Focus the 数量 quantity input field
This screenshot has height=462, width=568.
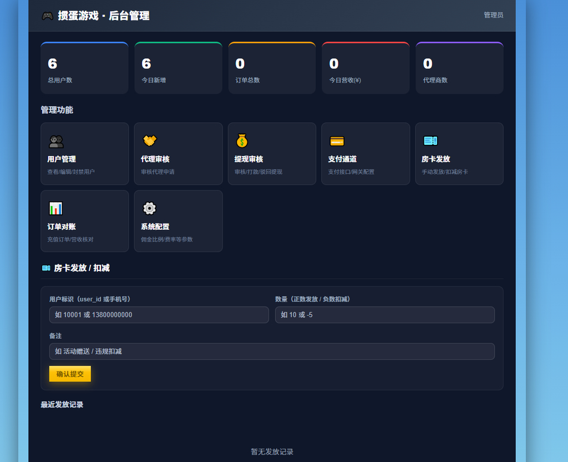click(x=385, y=315)
